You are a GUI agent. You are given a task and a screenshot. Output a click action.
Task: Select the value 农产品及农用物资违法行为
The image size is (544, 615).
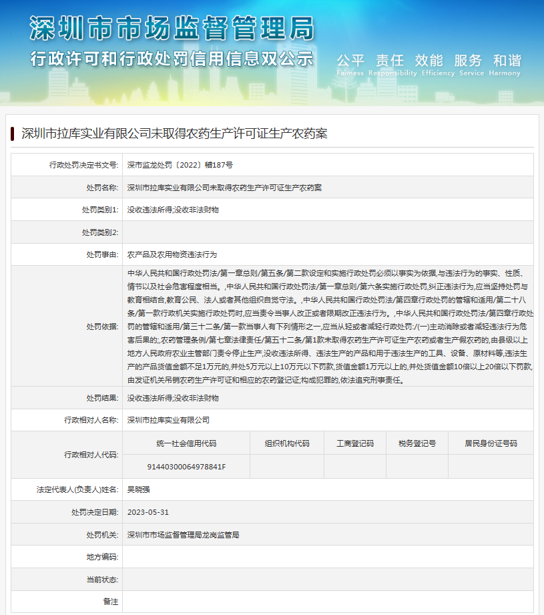tap(172, 254)
